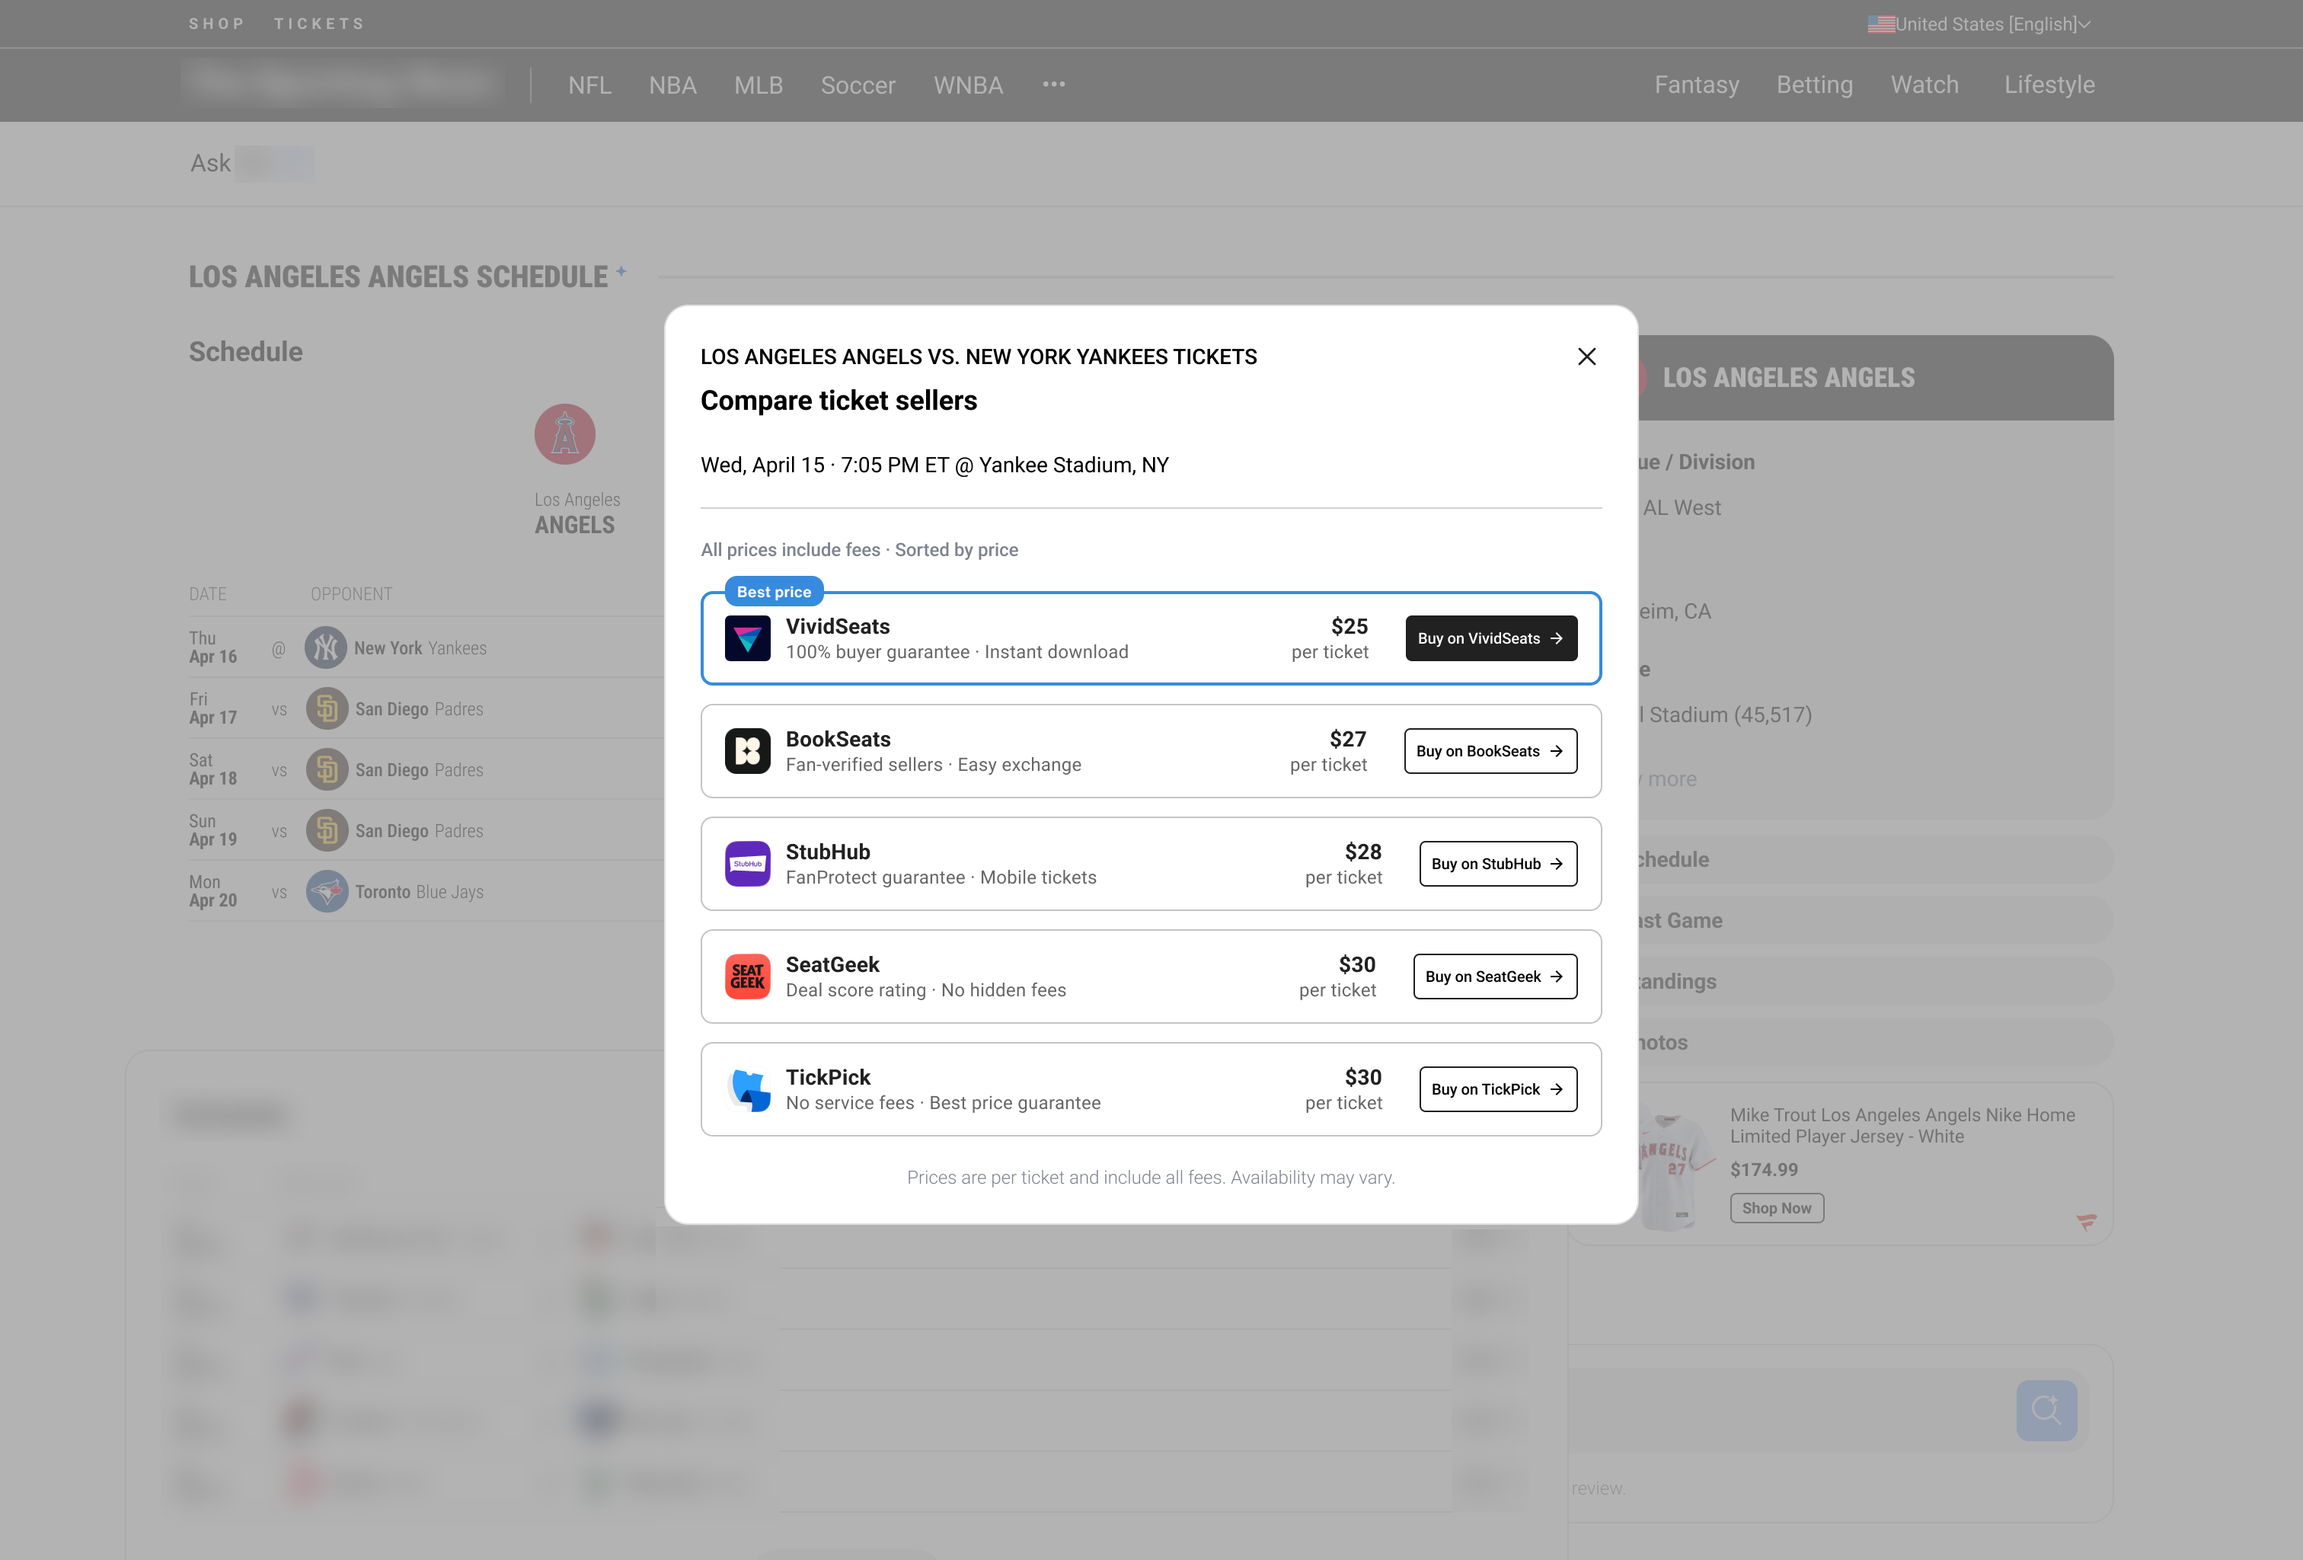This screenshot has height=1560, width=2303.
Task: Click the Best price badge
Action: 774,592
